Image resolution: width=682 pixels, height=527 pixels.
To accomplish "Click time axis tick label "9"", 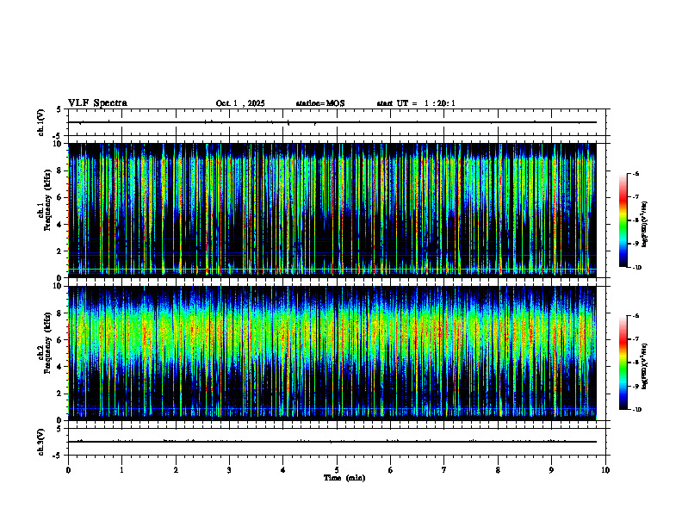I will [551, 470].
